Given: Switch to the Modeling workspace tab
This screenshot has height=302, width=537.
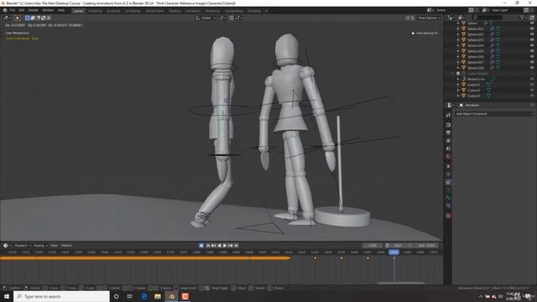Looking at the screenshot, I should tap(95, 11).
